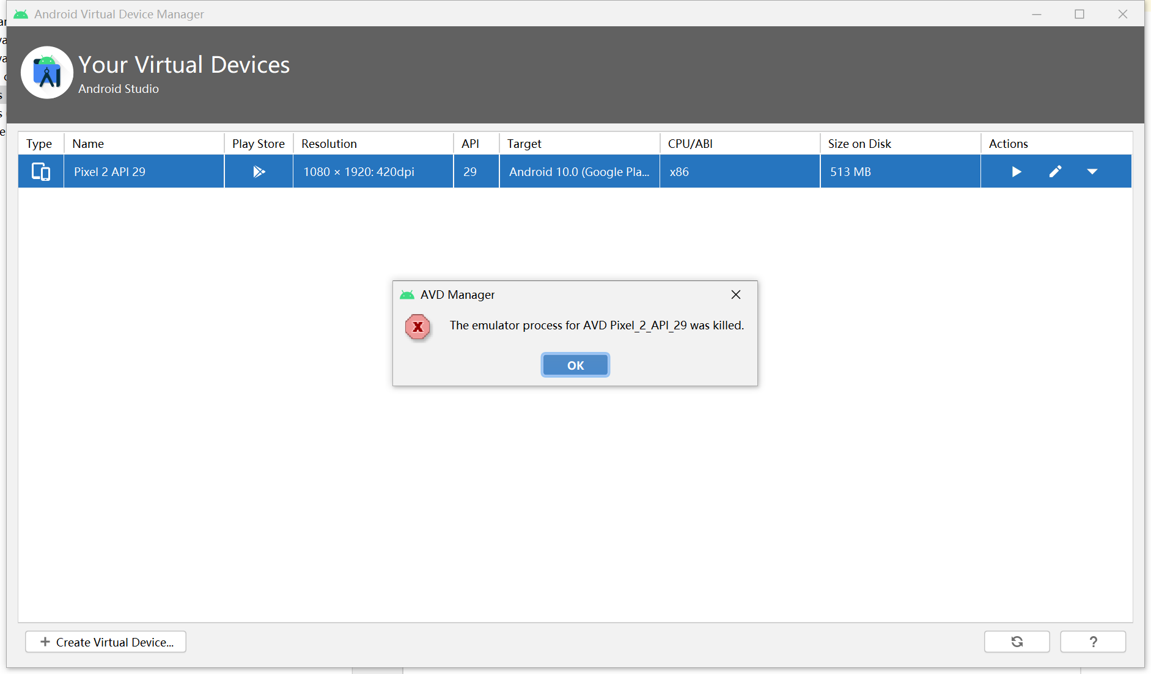Click the Android 10.0 (Google Pla... cell
This screenshot has height=674, width=1151.
580,172
